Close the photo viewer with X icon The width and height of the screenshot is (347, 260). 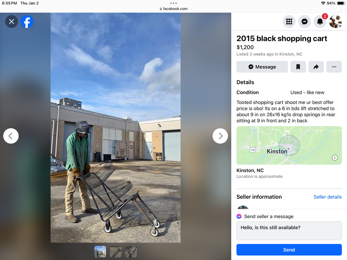[11, 21]
